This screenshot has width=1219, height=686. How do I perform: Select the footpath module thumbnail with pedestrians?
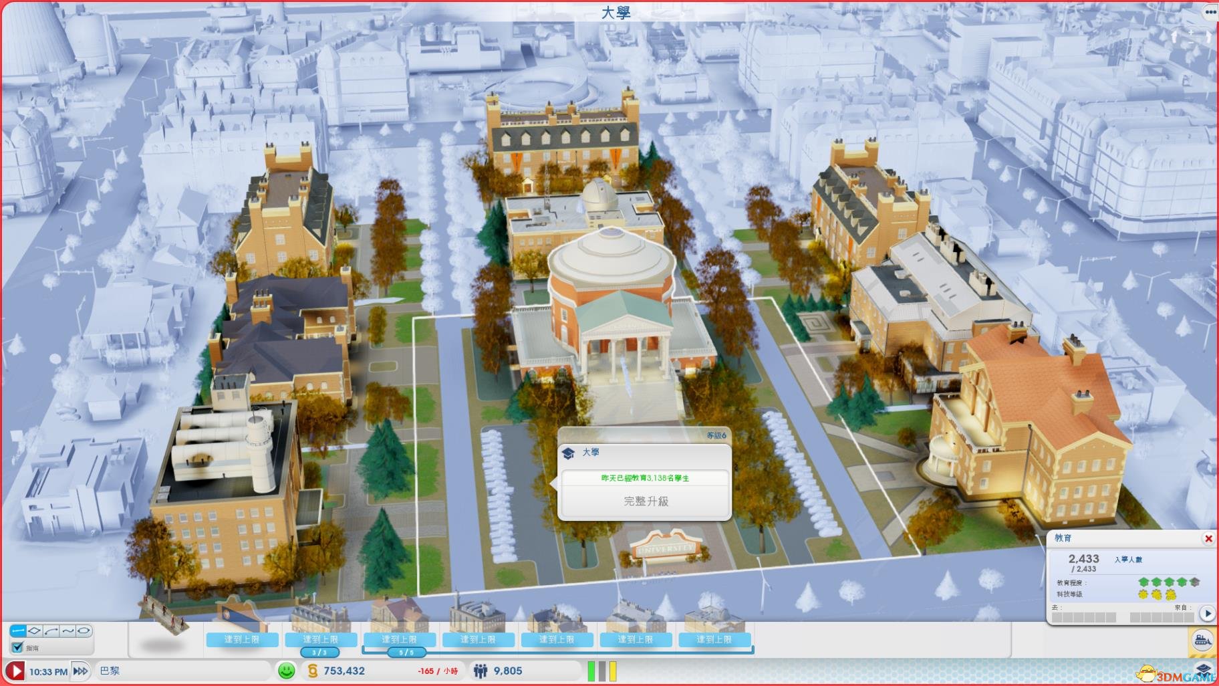point(164,615)
